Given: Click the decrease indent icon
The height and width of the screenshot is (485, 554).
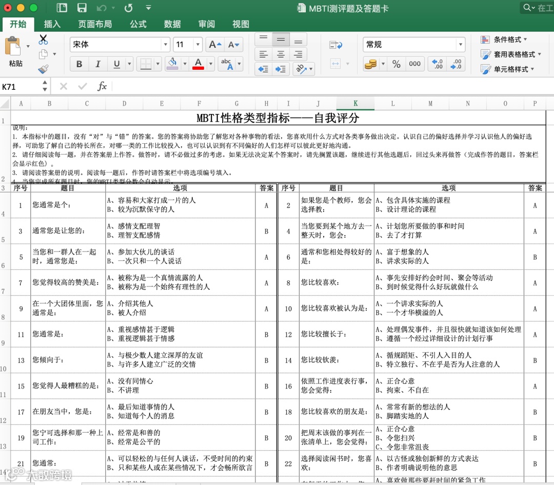Looking at the screenshot, I should pyautogui.click(x=263, y=69).
